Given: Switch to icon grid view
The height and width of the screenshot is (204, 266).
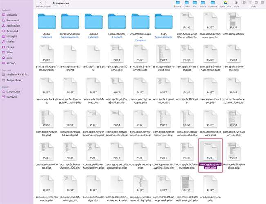Looking at the screenshot, I should tap(244, 2).
